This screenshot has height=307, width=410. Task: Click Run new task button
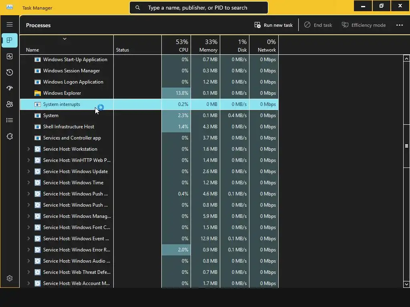273,25
